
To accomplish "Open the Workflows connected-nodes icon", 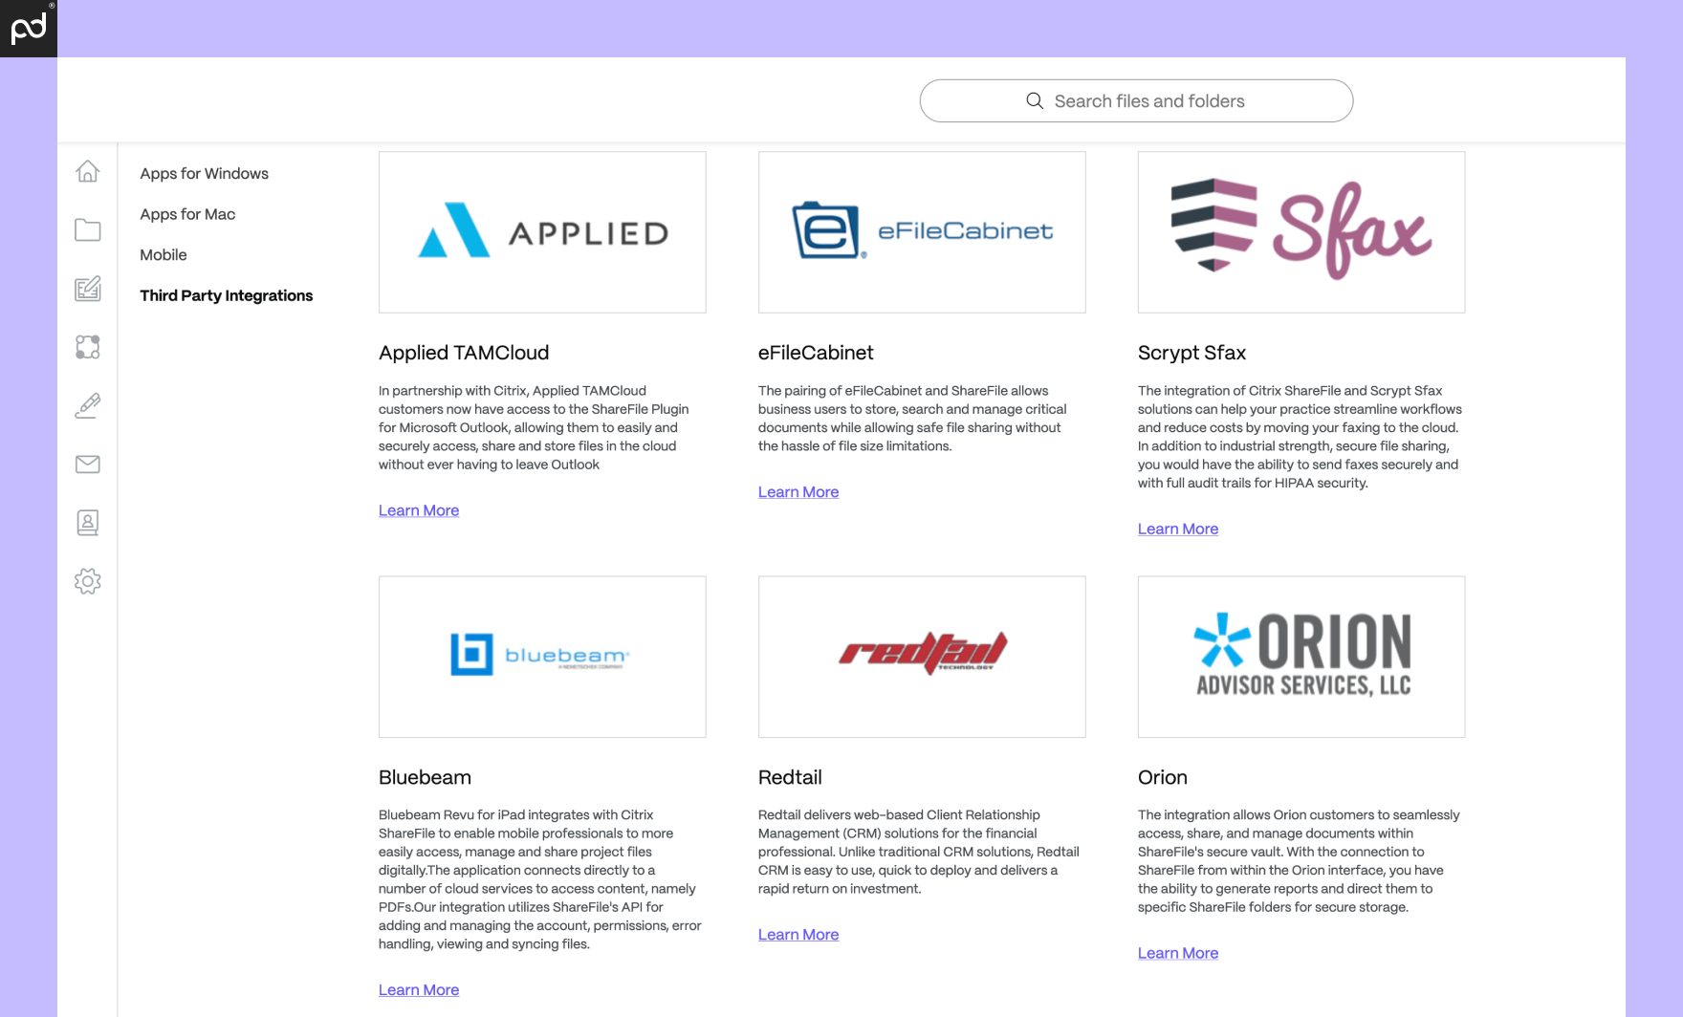I will (87, 347).
